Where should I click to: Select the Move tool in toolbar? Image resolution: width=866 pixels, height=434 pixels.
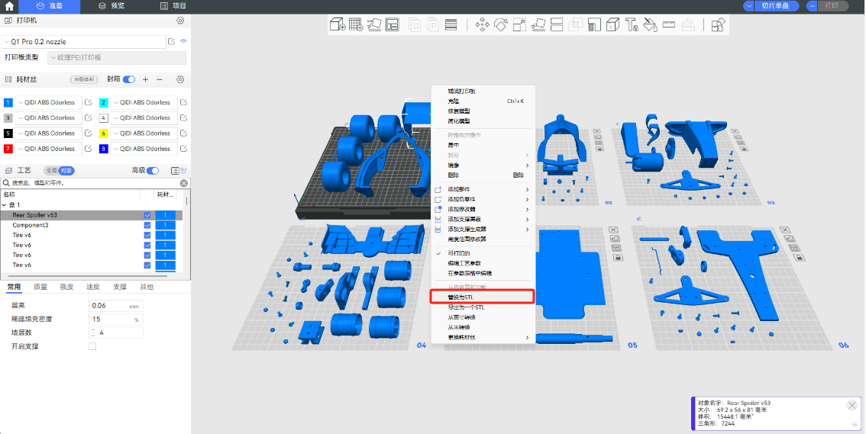[482, 25]
